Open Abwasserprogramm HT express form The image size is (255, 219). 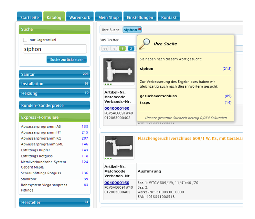(x=41, y=132)
